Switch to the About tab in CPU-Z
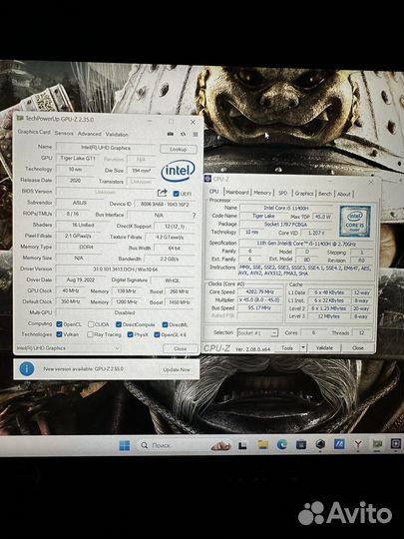This screenshot has height=539, width=404. click(x=344, y=194)
